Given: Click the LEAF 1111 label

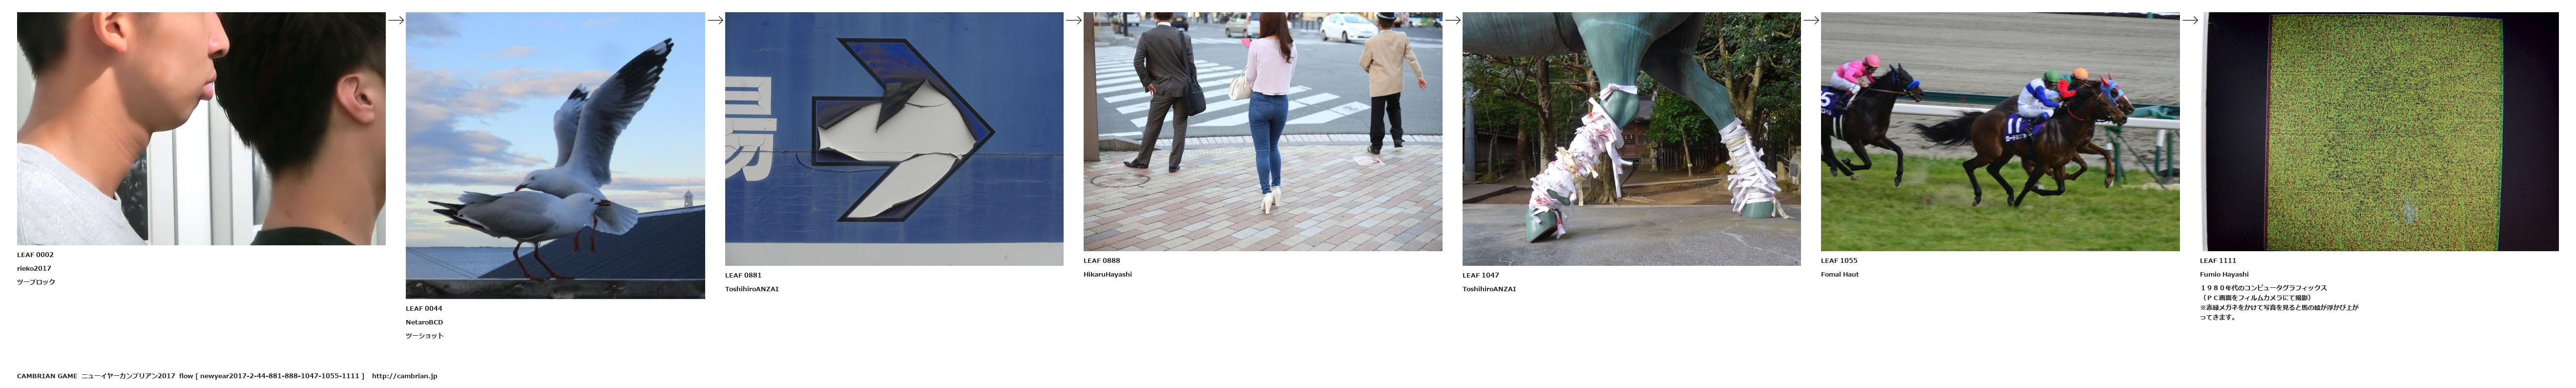Looking at the screenshot, I should pos(2218,261).
